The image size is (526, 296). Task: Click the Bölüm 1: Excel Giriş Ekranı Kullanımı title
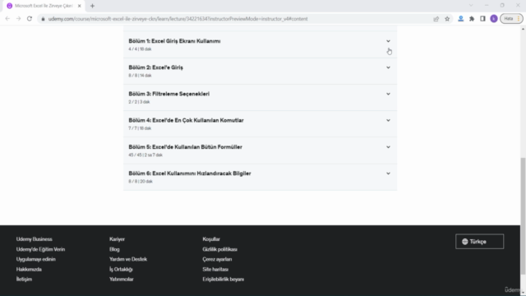[174, 41]
